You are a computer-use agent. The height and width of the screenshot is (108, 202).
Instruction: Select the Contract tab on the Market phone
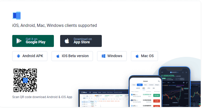[x=151, y=85]
